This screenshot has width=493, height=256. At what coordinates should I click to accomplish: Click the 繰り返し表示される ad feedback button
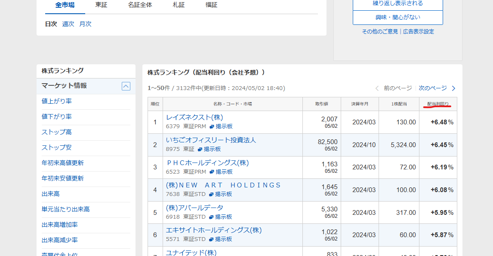pyautogui.click(x=398, y=5)
